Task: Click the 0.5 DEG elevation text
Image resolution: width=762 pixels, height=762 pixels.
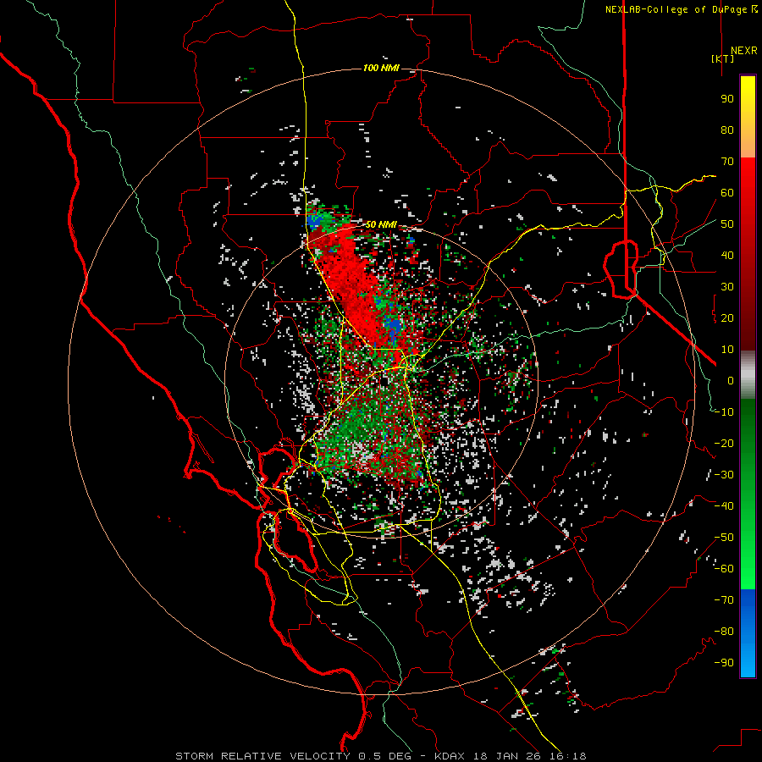Action: pyautogui.click(x=384, y=756)
